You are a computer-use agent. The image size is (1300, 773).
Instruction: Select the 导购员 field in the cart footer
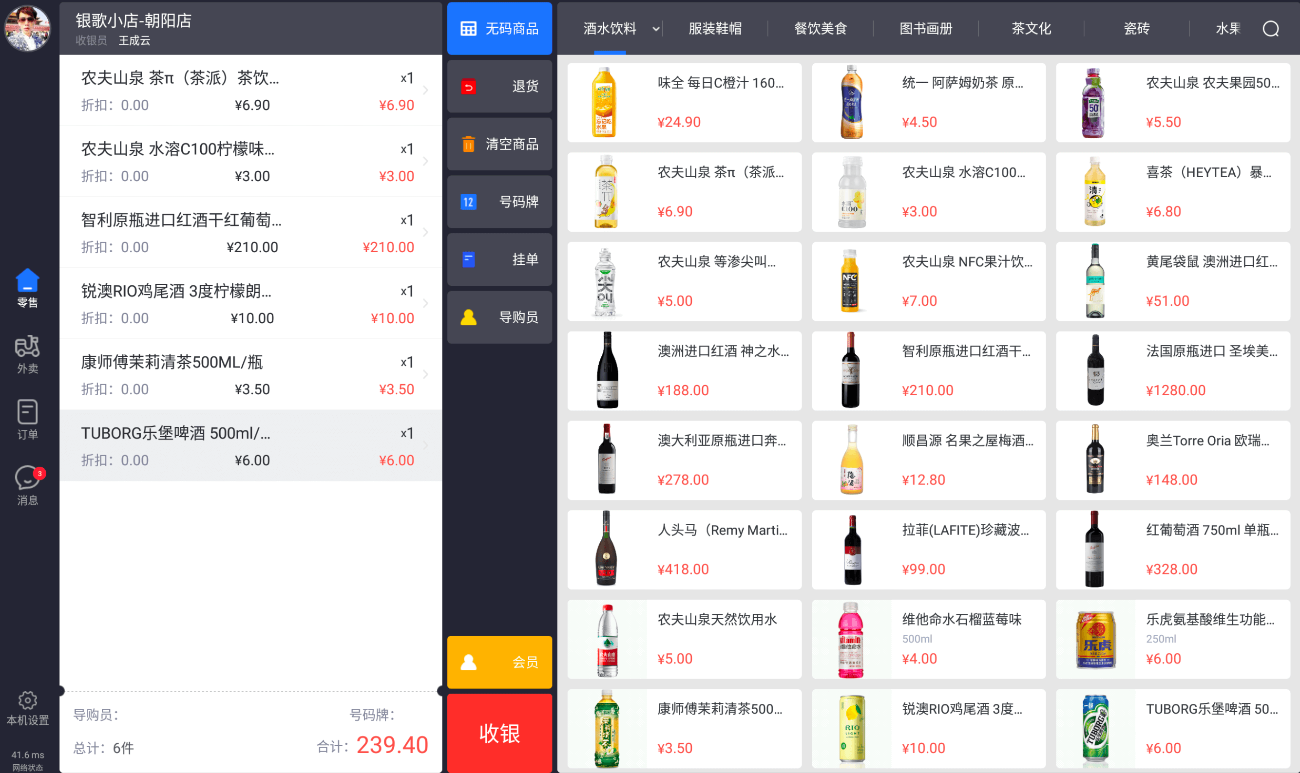[96, 715]
